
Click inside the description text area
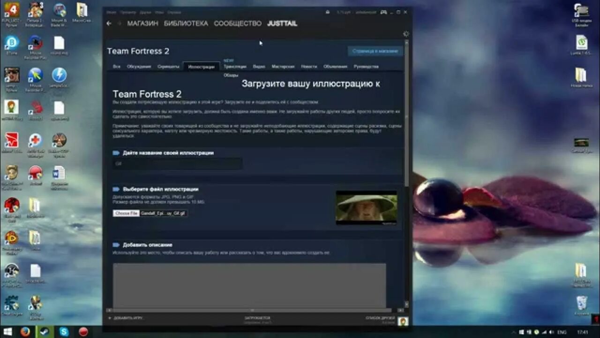249,285
